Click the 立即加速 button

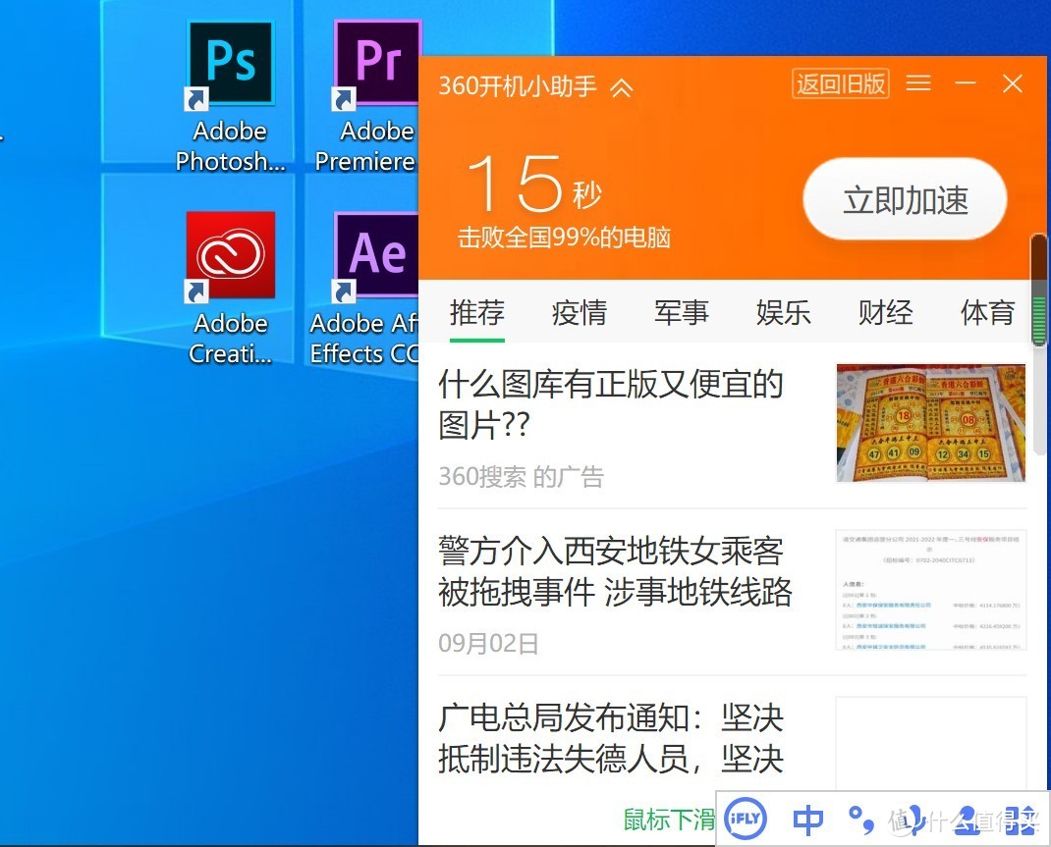pos(903,198)
